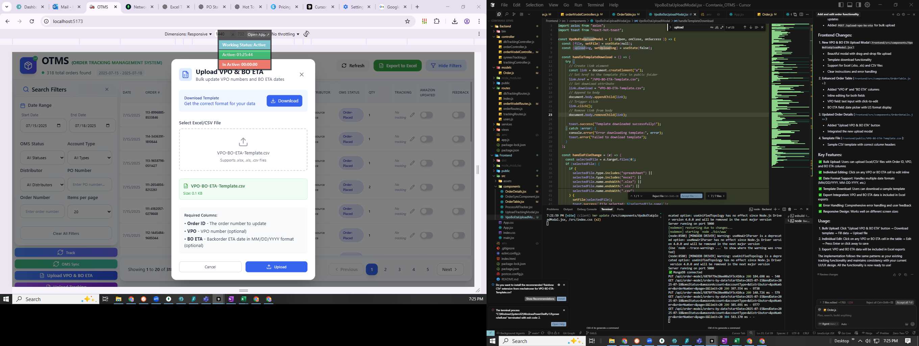Toggle Feedback switch for order 114-3436391
919x346 pixels.
point(458,139)
